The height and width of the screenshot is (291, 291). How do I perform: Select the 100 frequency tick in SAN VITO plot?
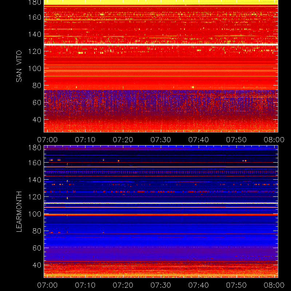pyautogui.click(x=35, y=68)
